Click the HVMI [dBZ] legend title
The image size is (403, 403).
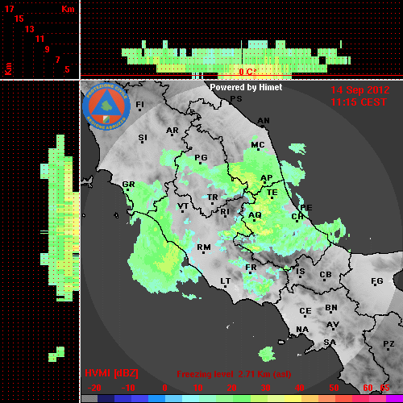pyautogui.click(x=111, y=373)
